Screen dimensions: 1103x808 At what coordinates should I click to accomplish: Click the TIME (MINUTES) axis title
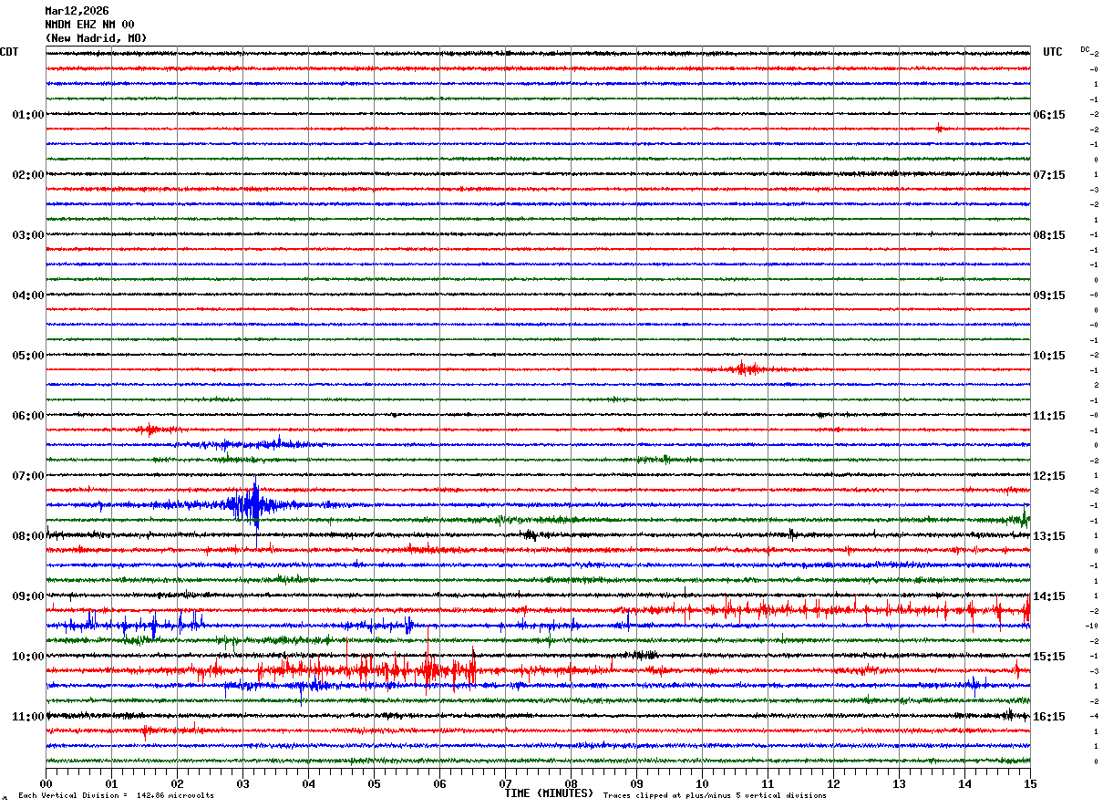click(549, 793)
